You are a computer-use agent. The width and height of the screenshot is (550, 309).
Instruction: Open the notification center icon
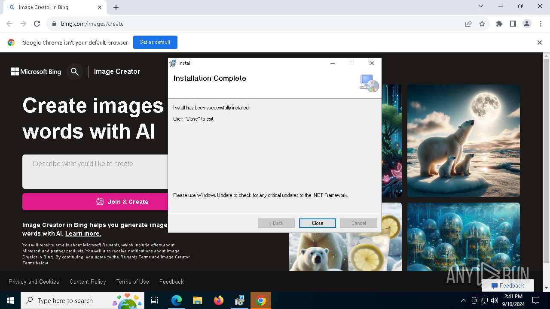(536, 300)
